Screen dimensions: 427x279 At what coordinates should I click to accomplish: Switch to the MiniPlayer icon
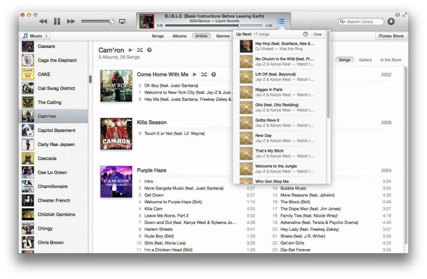(x=398, y=15)
